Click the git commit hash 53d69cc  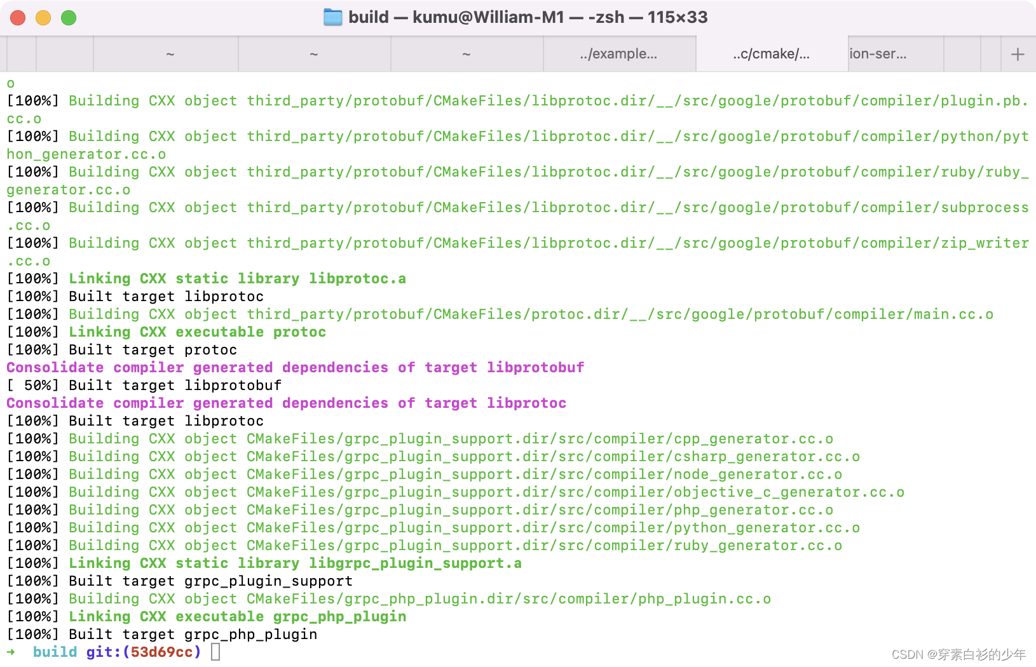(x=163, y=652)
